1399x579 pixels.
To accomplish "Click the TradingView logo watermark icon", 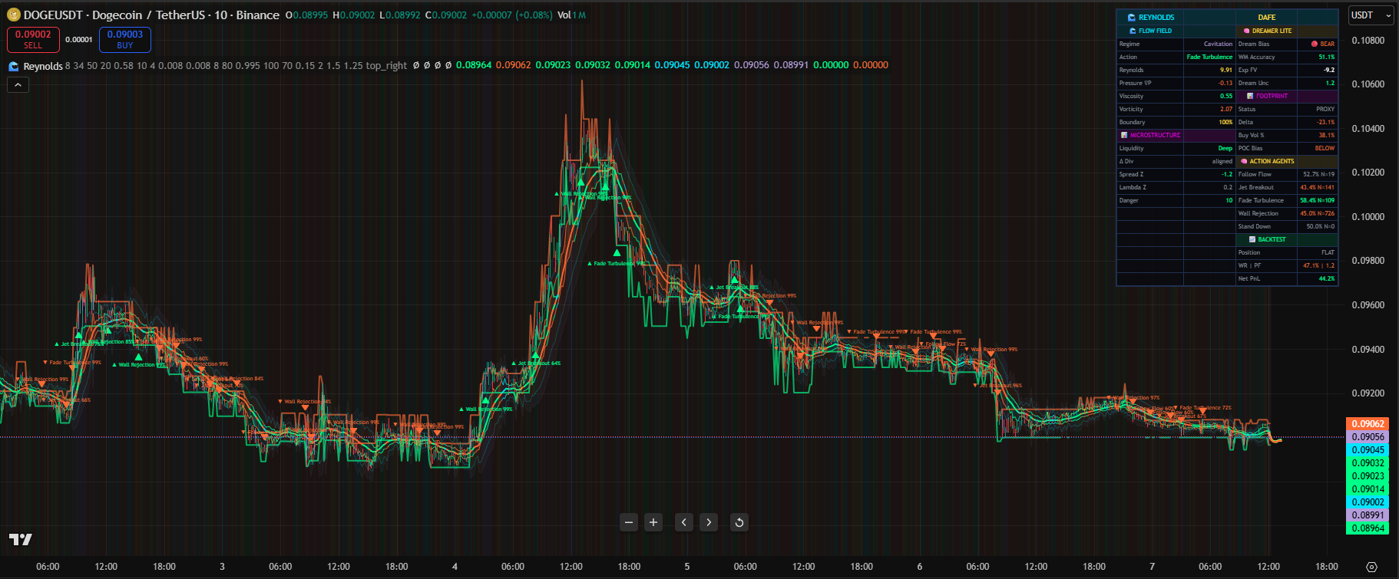I will click(x=21, y=540).
